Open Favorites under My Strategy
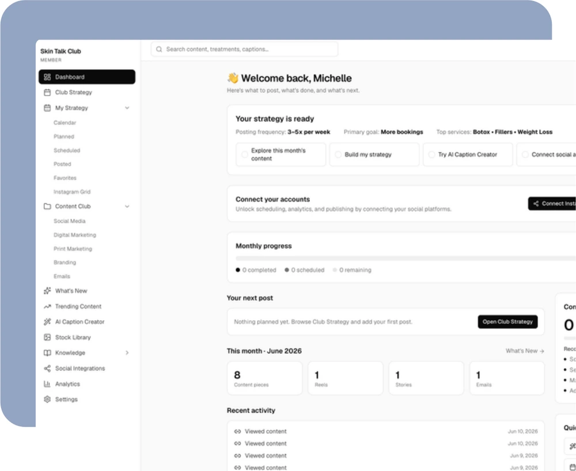 [x=65, y=178]
